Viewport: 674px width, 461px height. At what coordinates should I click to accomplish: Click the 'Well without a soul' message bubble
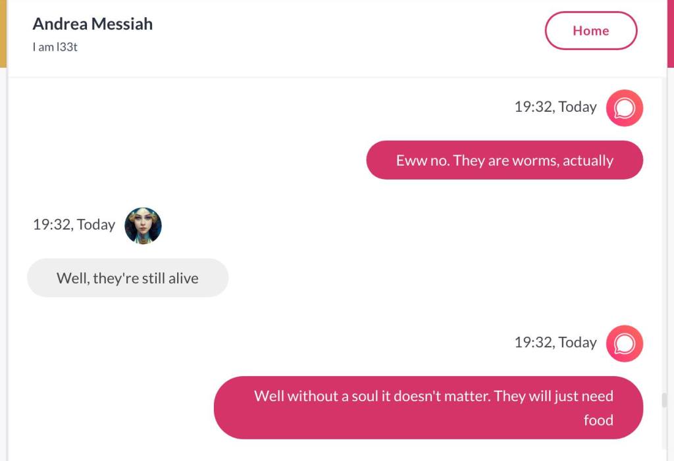pyautogui.click(x=428, y=408)
